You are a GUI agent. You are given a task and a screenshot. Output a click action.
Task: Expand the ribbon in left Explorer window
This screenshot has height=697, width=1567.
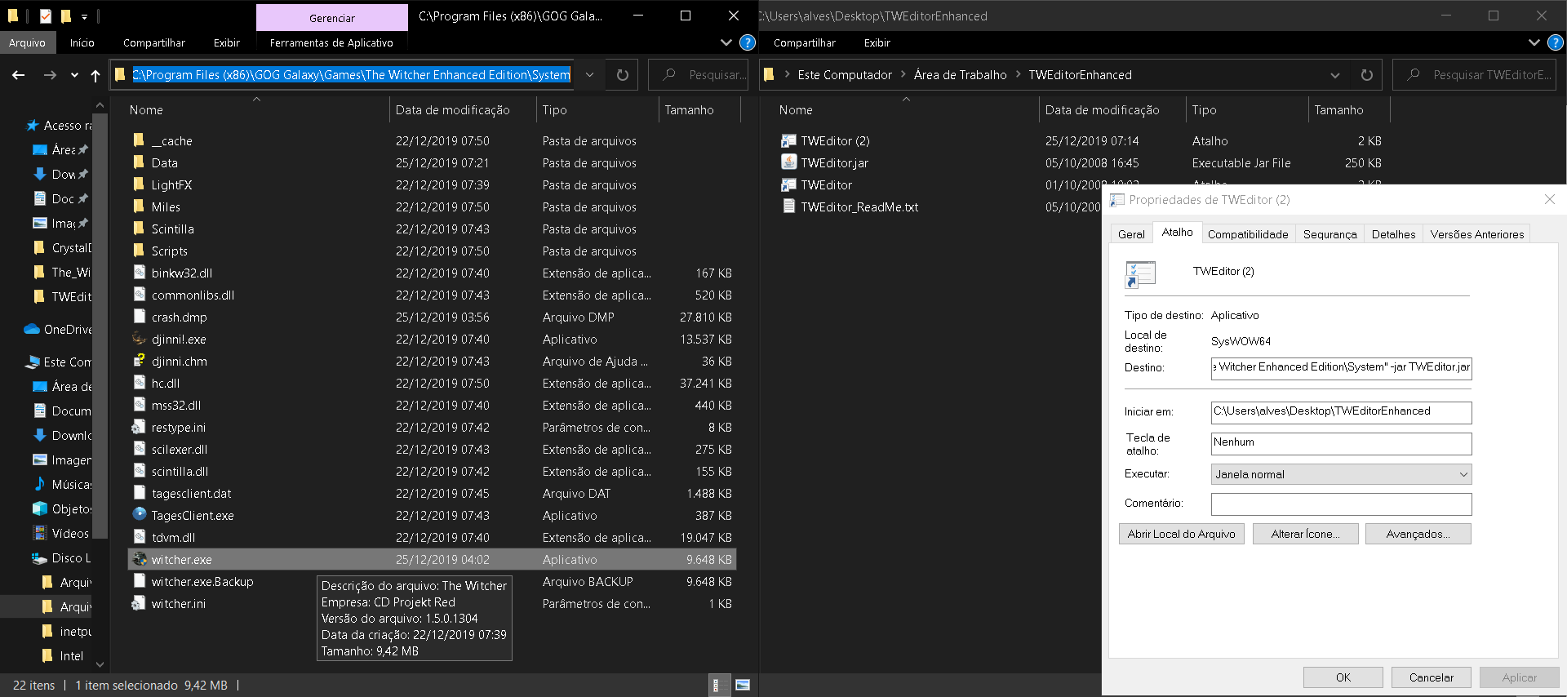[726, 42]
